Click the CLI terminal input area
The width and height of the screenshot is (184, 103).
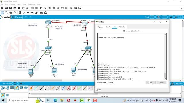tap(131, 56)
